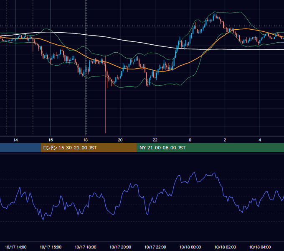
Task: Click the 10/18 02:00 date label
Action: coord(225,247)
